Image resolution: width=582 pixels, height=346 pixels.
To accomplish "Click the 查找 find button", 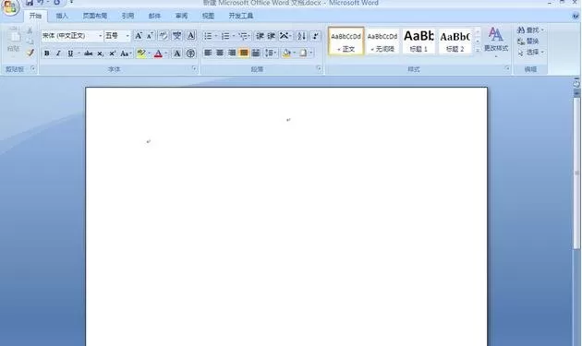I will click(531, 30).
